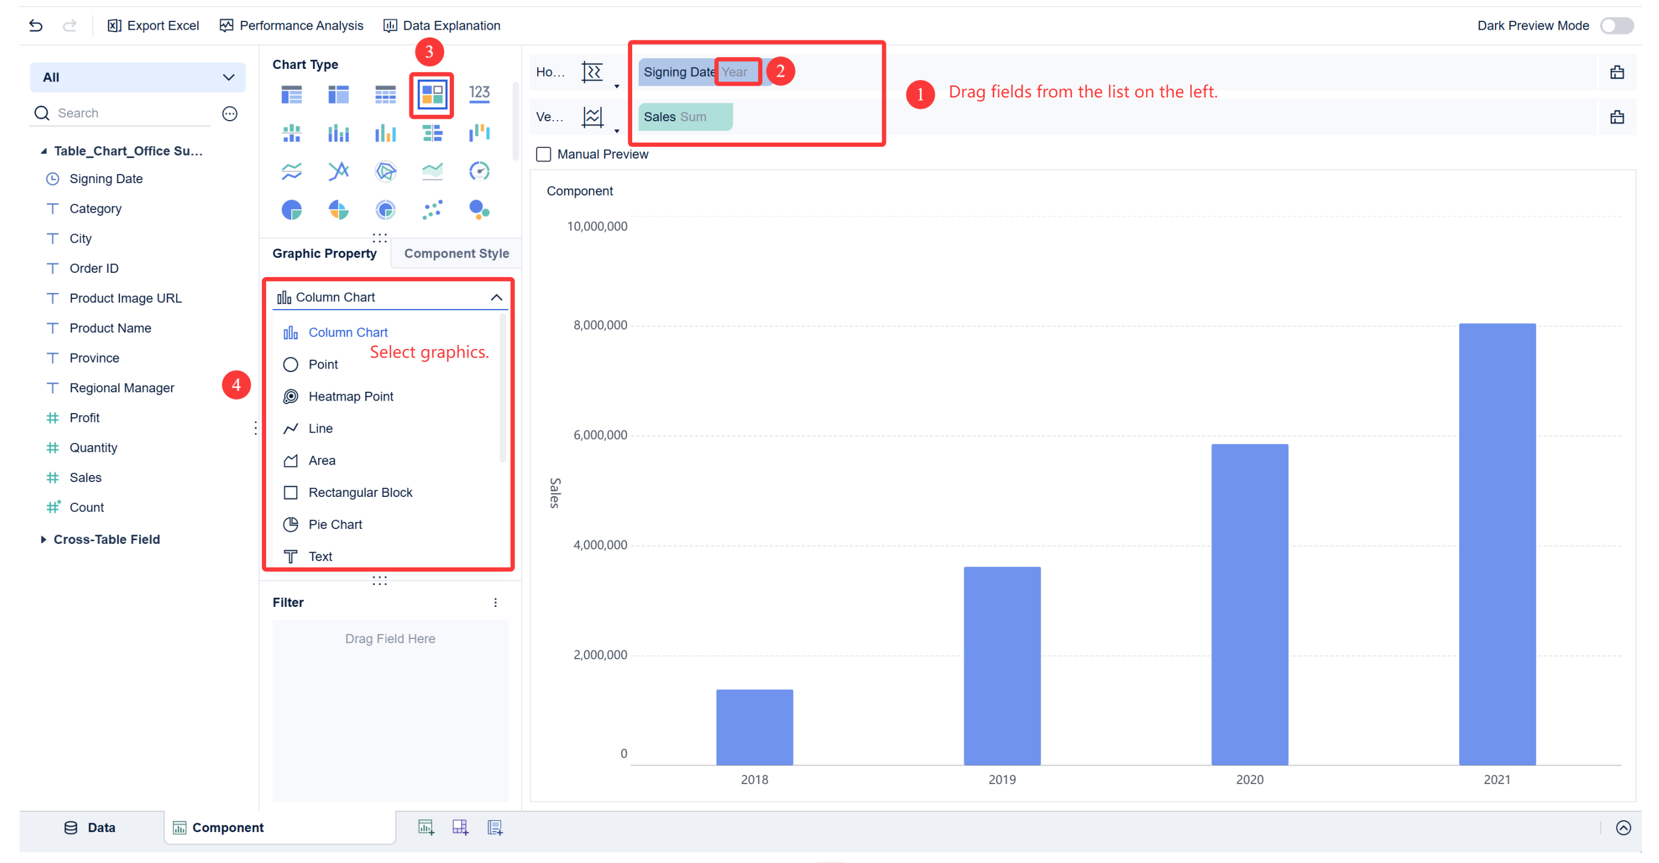Click the 2021 sales bar
This screenshot has height=863, width=1659.
coord(1497,544)
